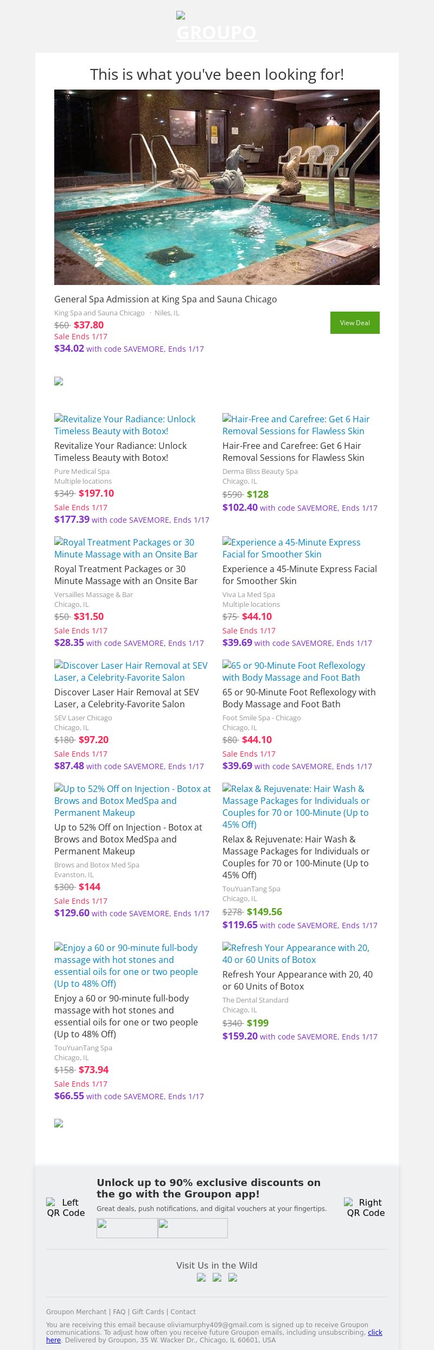The image size is (434, 1350).
Task: Open the General Spa Admission deal title
Action: click(165, 299)
